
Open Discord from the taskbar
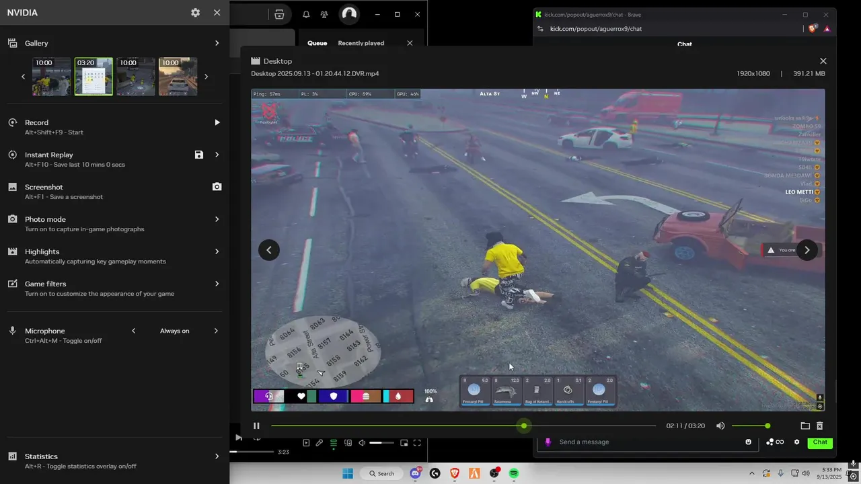(416, 473)
